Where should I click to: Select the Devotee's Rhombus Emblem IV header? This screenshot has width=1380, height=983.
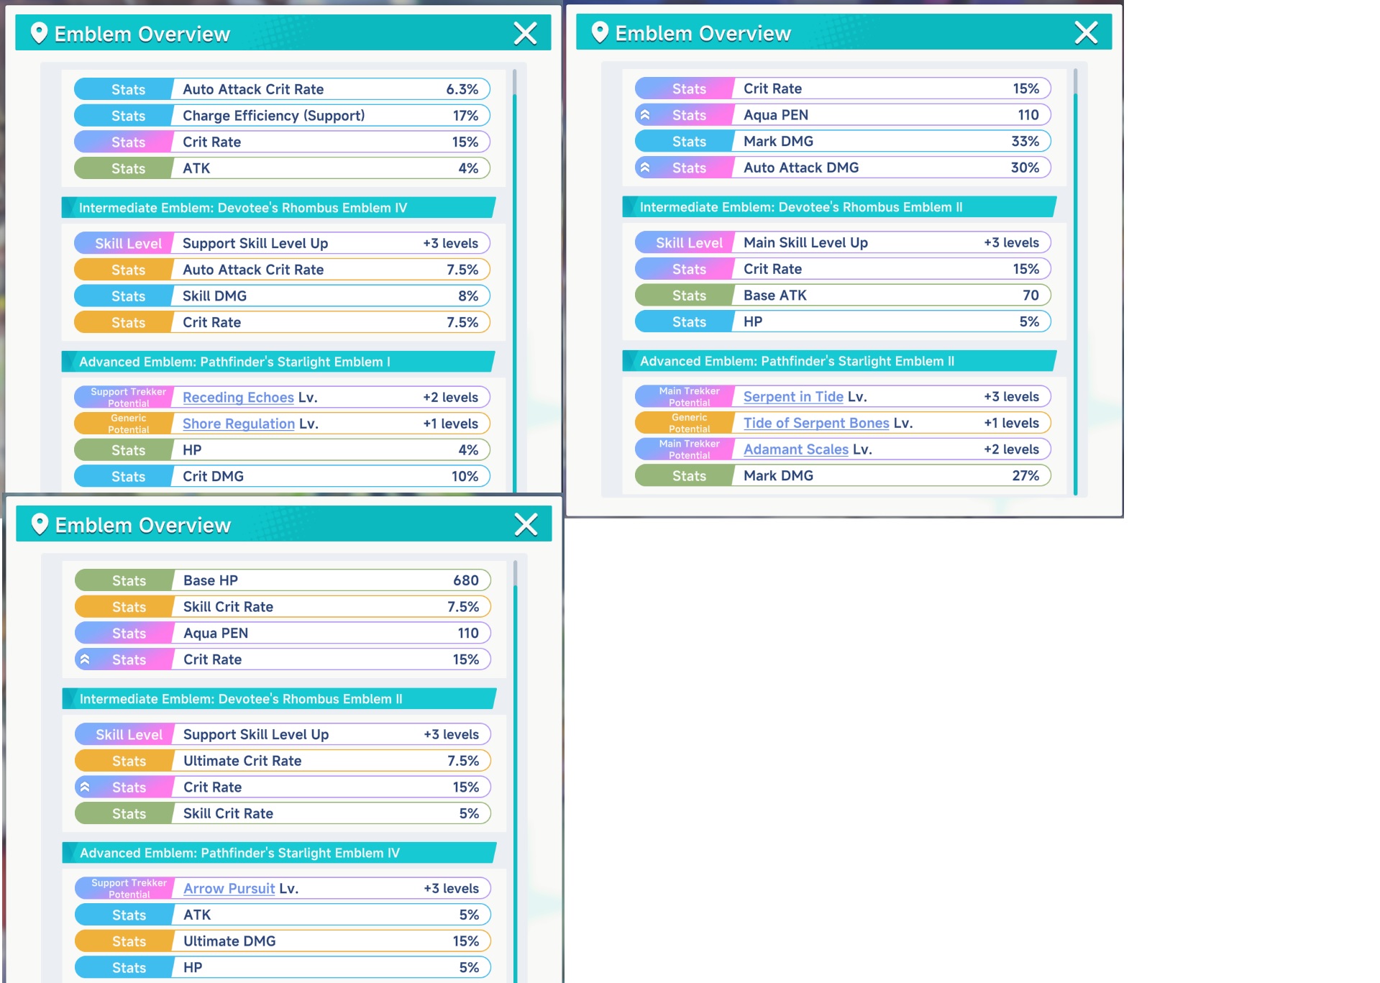[x=278, y=208]
